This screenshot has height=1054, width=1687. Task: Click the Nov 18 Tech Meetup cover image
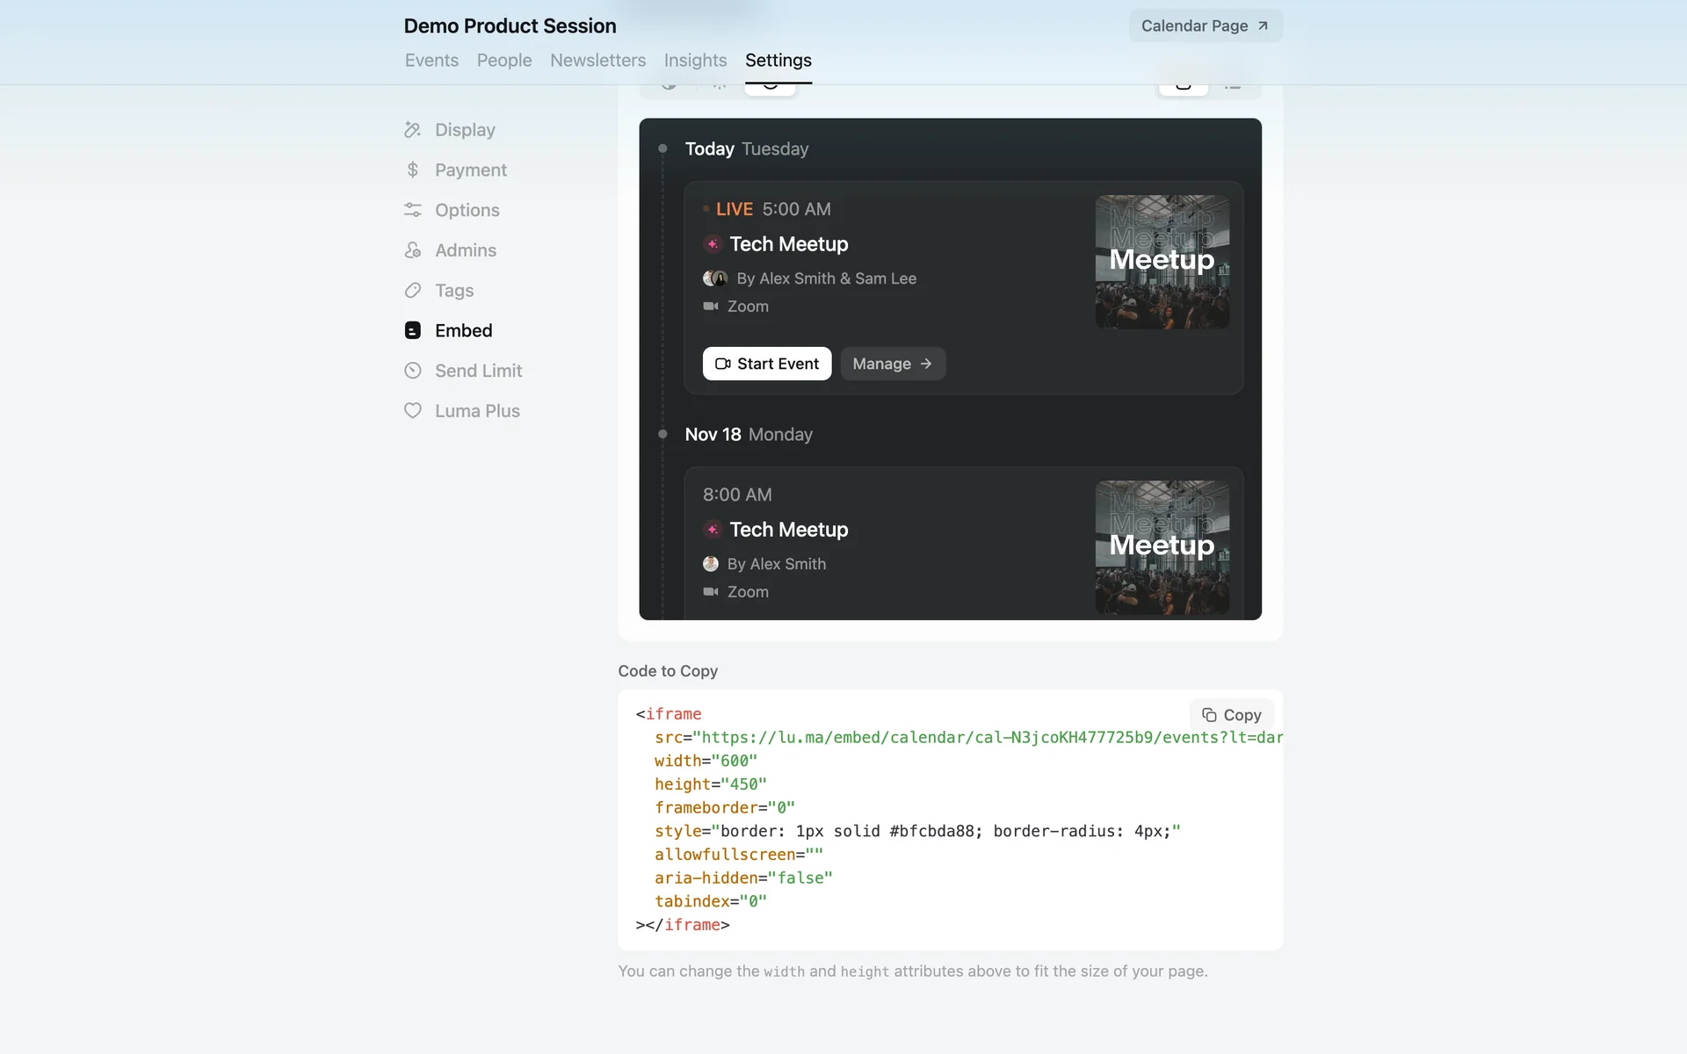[x=1162, y=546]
